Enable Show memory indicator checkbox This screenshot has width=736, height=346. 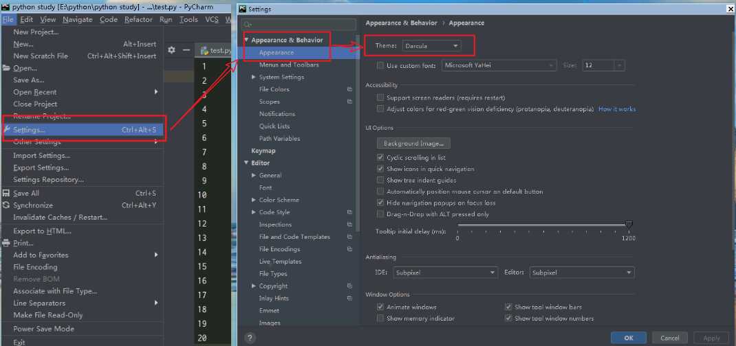pyautogui.click(x=380, y=319)
